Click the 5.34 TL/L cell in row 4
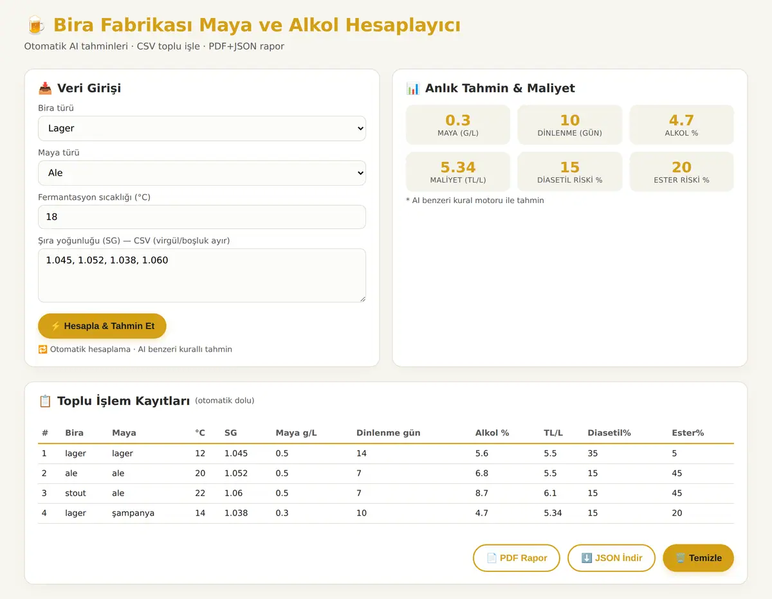The image size is (772, 599). [553, 514]
